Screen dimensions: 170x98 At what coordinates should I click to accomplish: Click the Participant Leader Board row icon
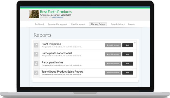[36, 54]
